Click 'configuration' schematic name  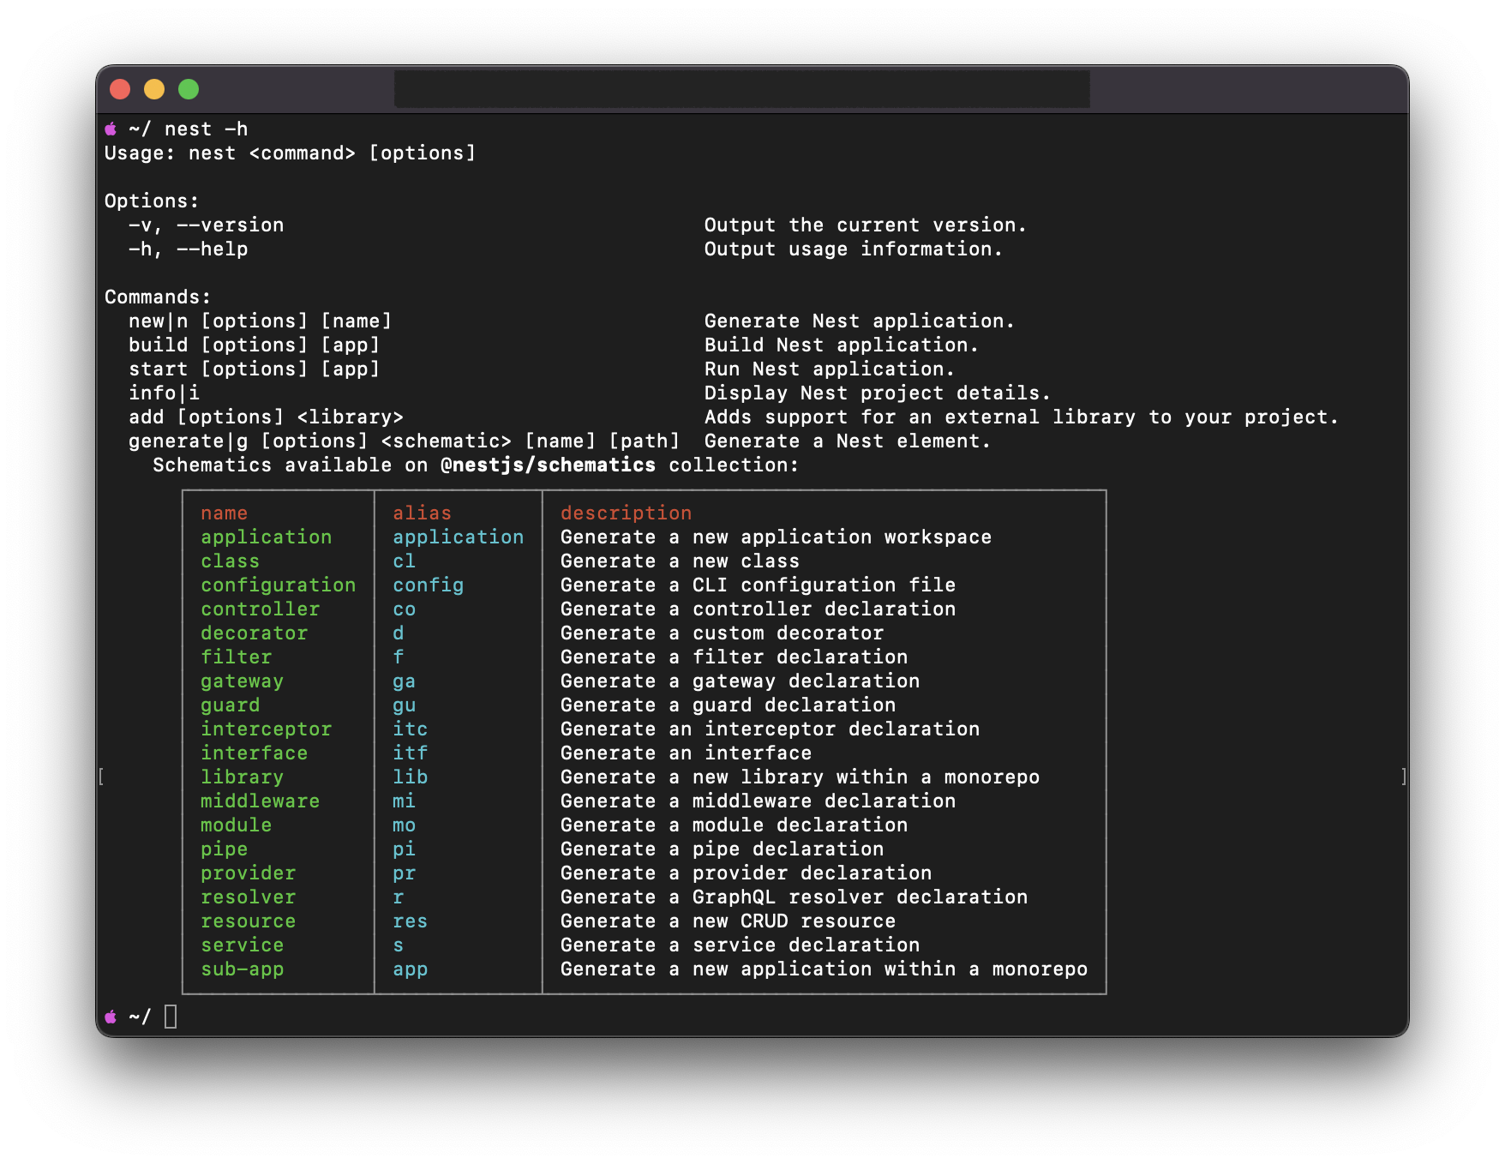(279, 585)
